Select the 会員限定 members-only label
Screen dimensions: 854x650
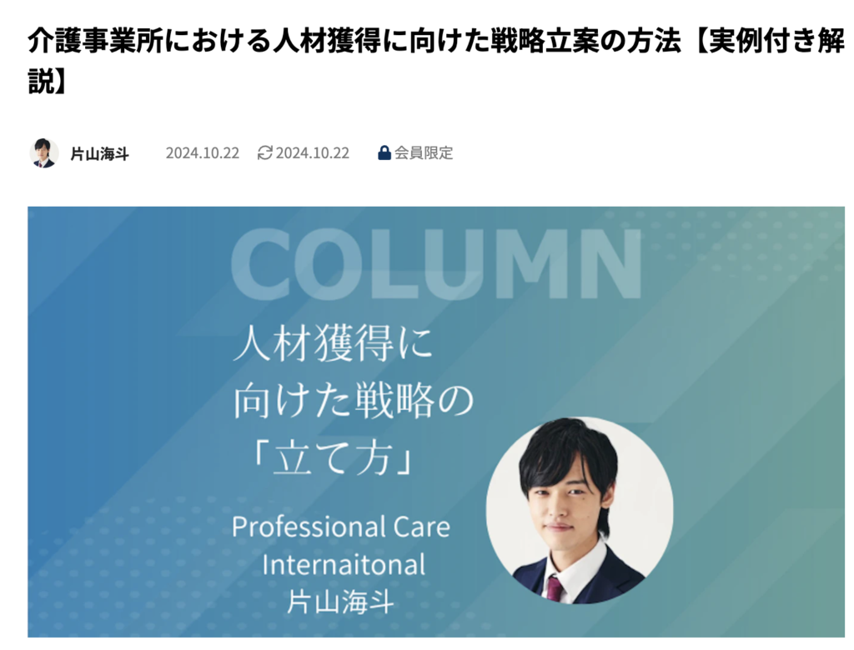click(424, 153)
